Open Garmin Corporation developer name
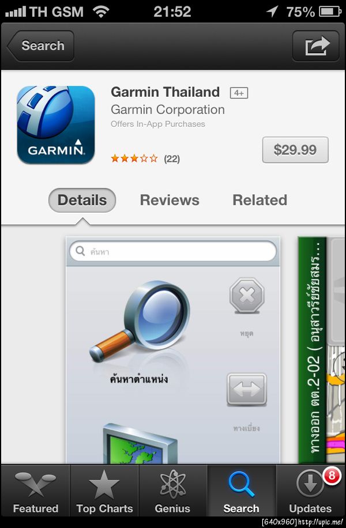346x528 pixels. [168, 110]
